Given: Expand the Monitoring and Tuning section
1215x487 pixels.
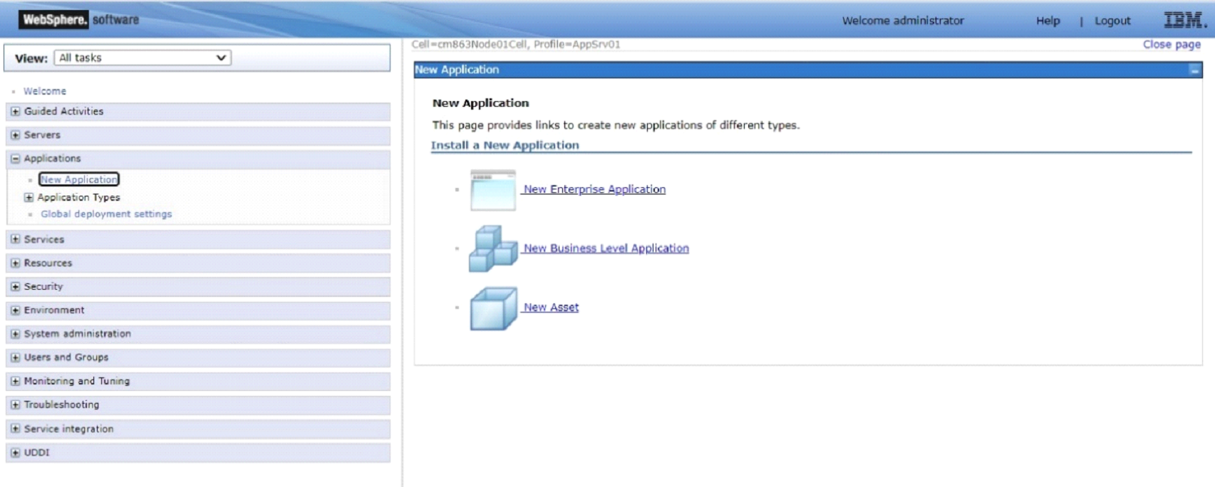Looking at the screenshot, I should point(15,382).
